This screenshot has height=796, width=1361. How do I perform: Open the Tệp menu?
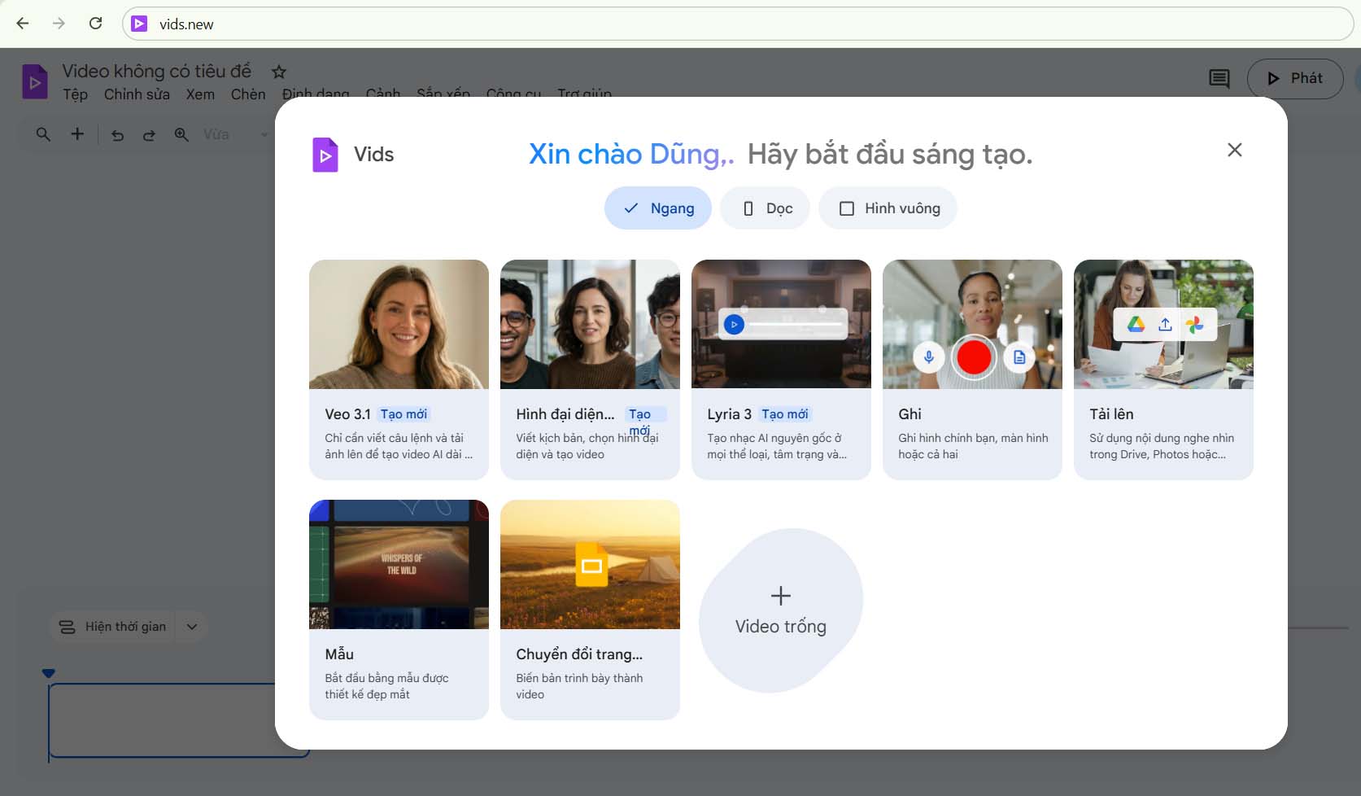point(75,94)
